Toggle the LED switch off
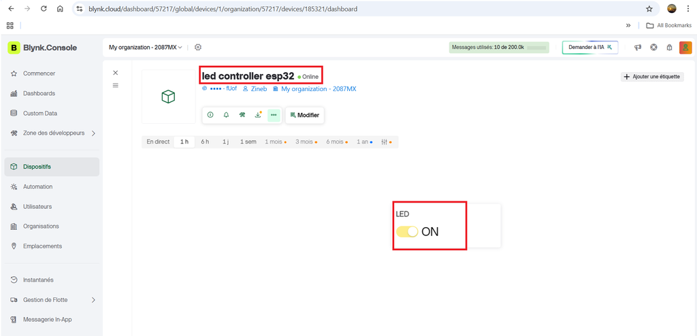The image size is (697, 336). tap(407, 231)
